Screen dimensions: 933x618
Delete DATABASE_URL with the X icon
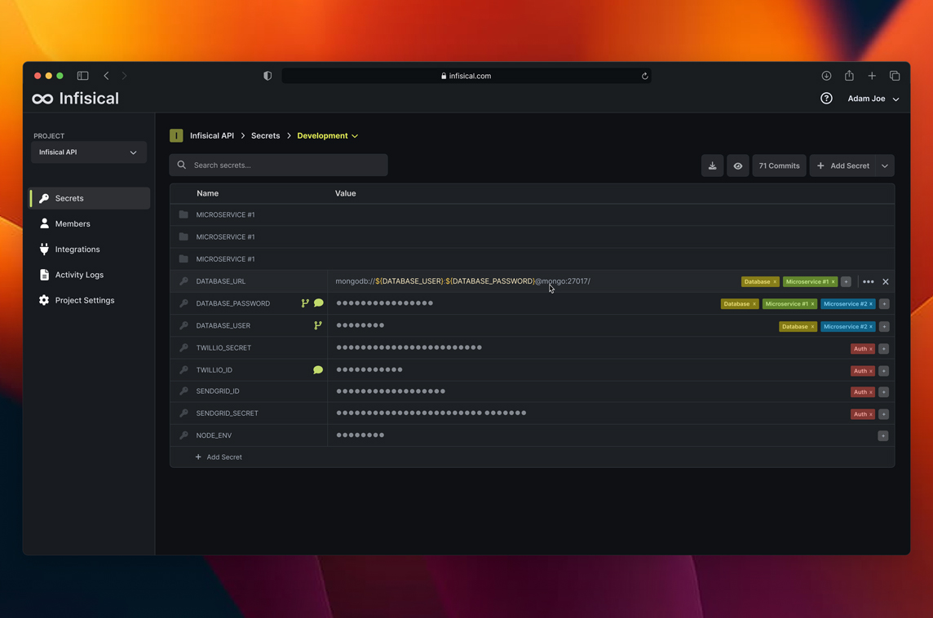(x=886, y=282)
